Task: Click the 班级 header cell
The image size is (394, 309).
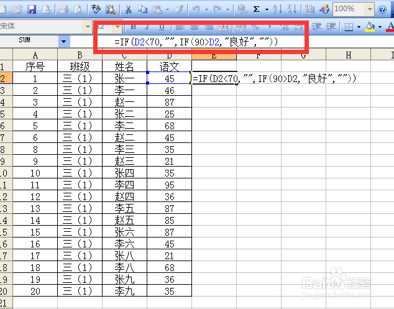Action: point(80,67)
